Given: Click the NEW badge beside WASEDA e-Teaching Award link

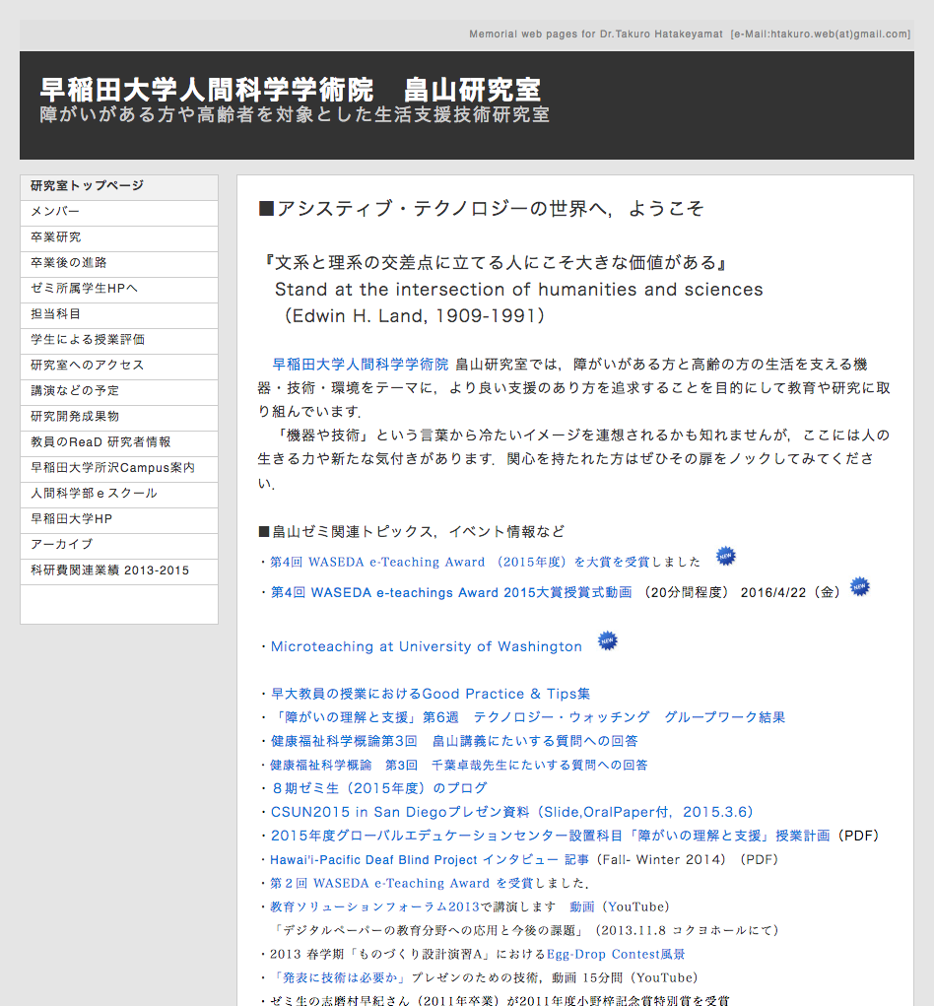Looking at the screenshot, I should click(726, 555).
